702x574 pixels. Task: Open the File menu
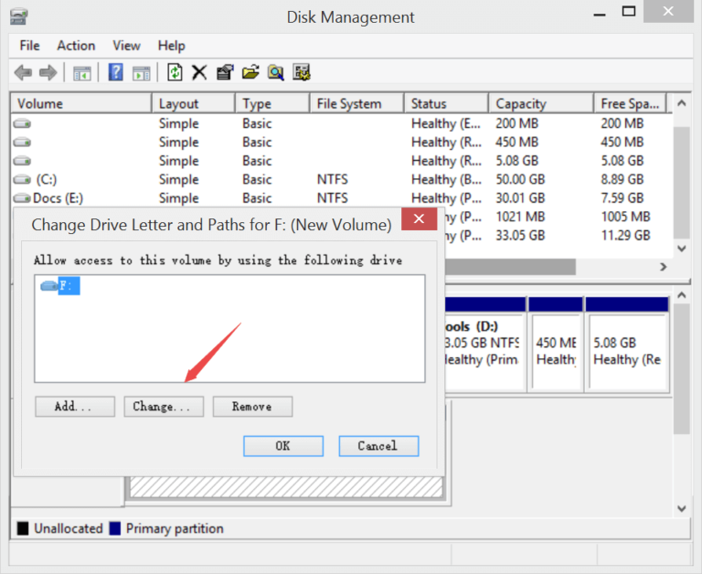coord(29,46)
